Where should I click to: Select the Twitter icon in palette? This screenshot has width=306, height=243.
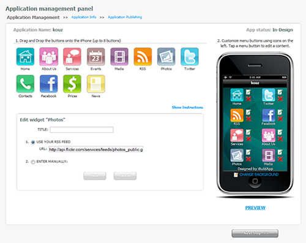(190, 56)
